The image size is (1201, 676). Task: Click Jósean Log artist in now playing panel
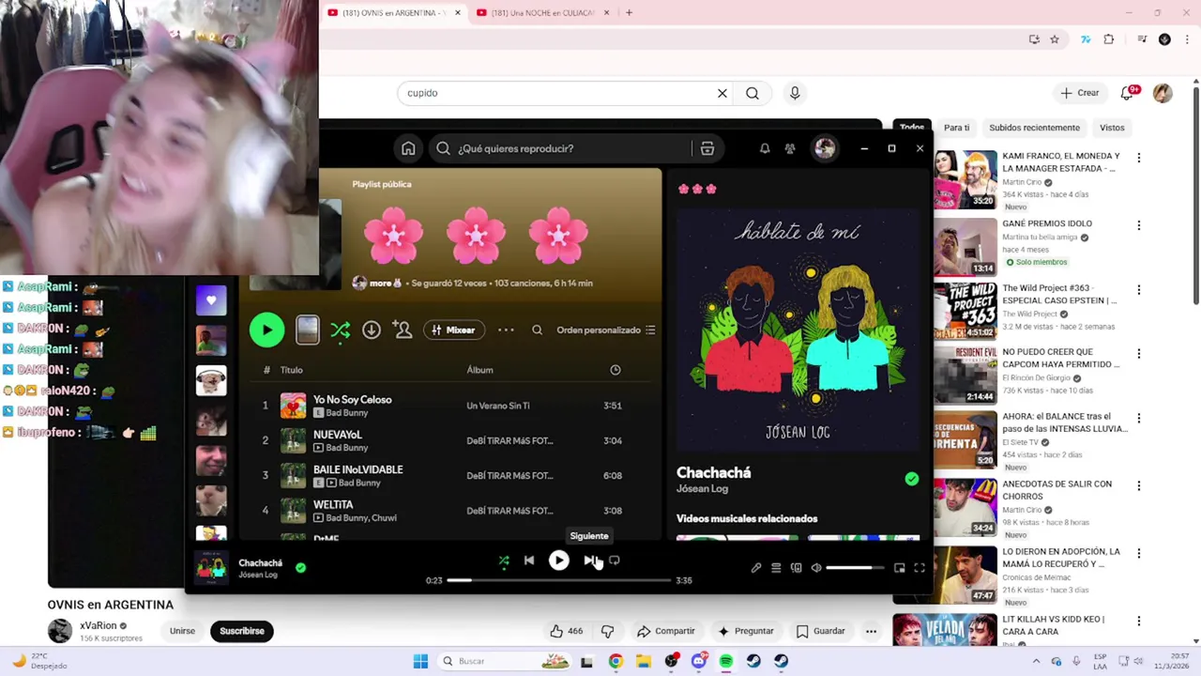coord(702,489)
